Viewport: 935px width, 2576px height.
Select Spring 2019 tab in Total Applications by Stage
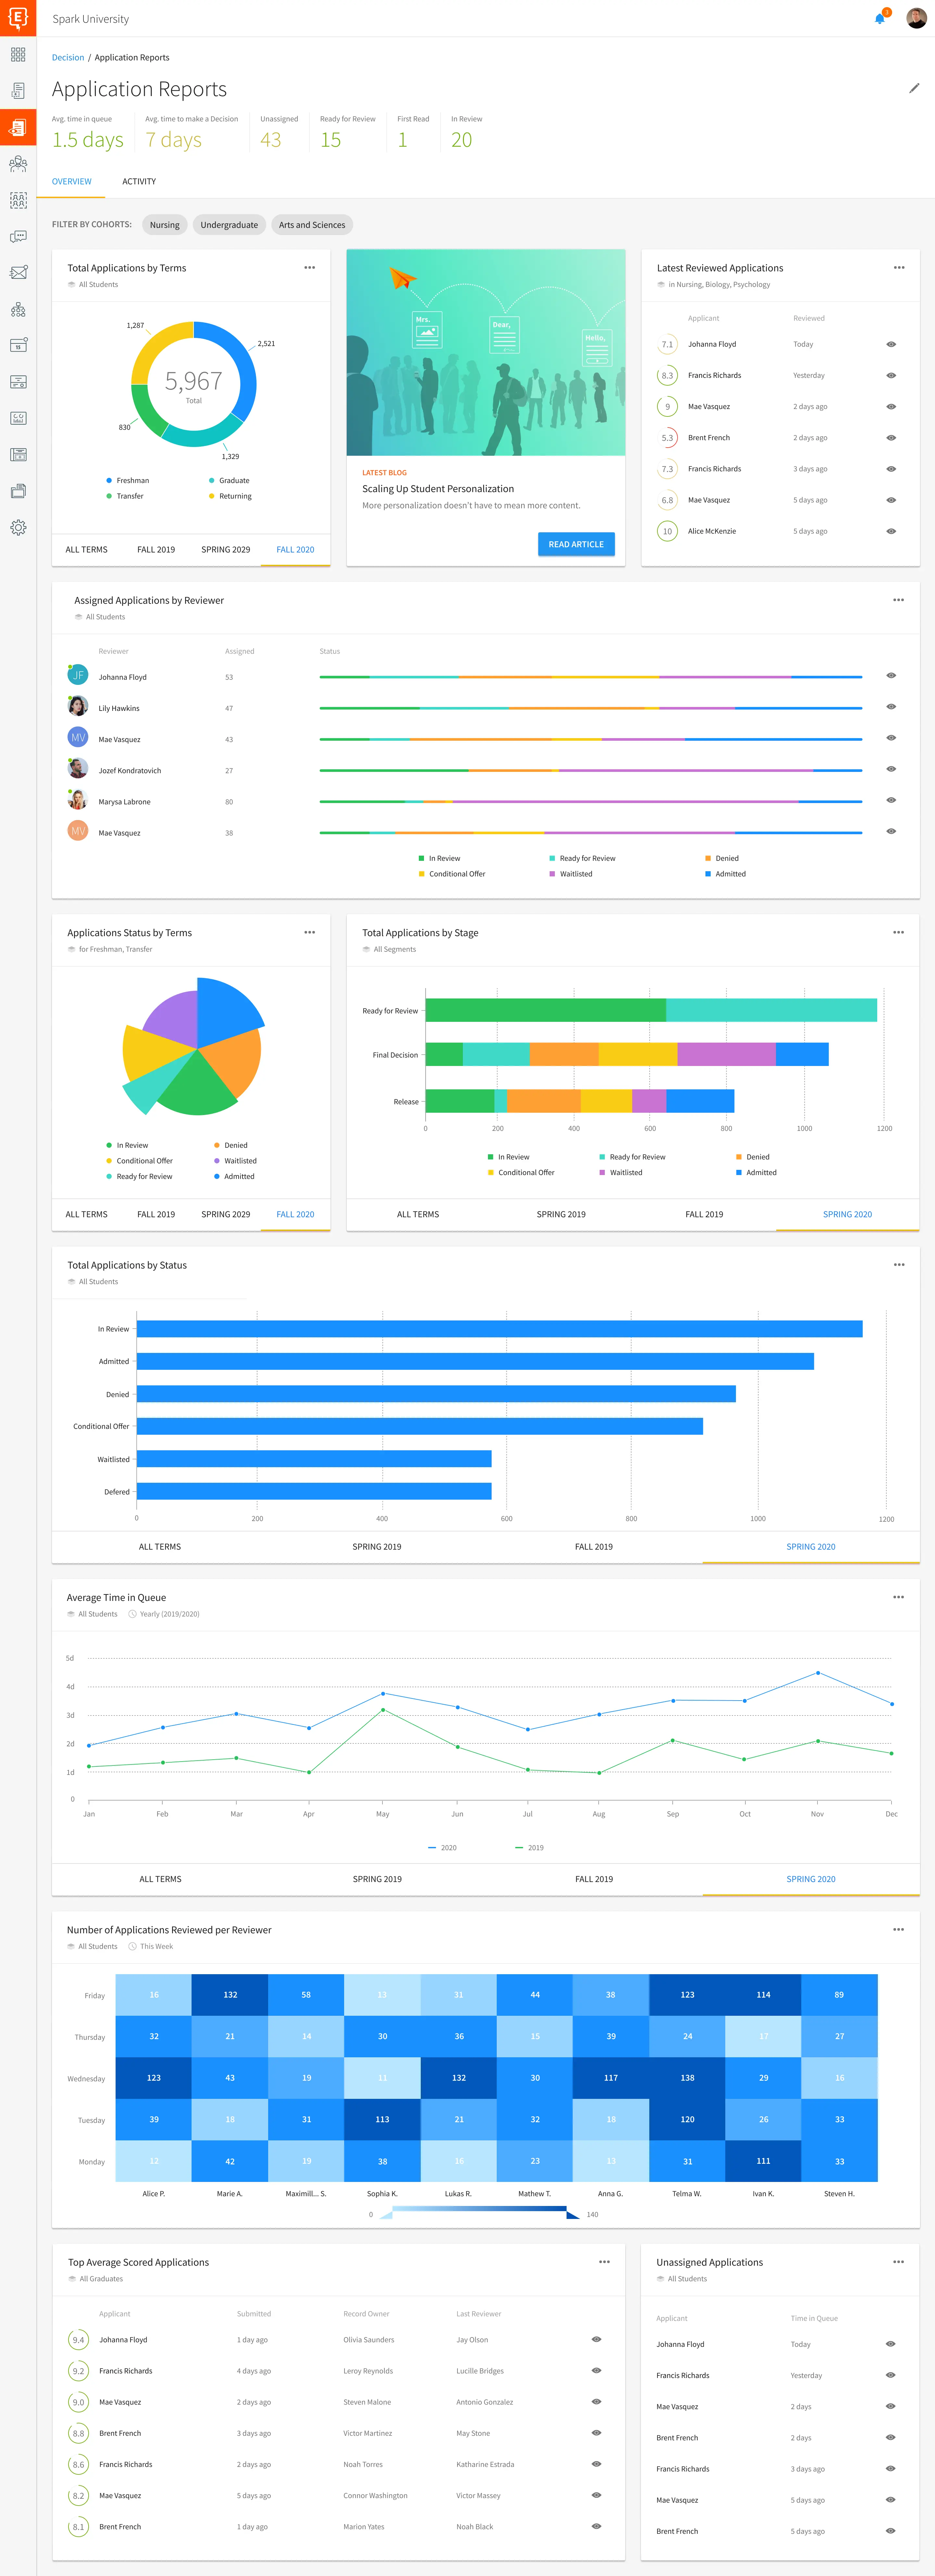coord(561,1214)
